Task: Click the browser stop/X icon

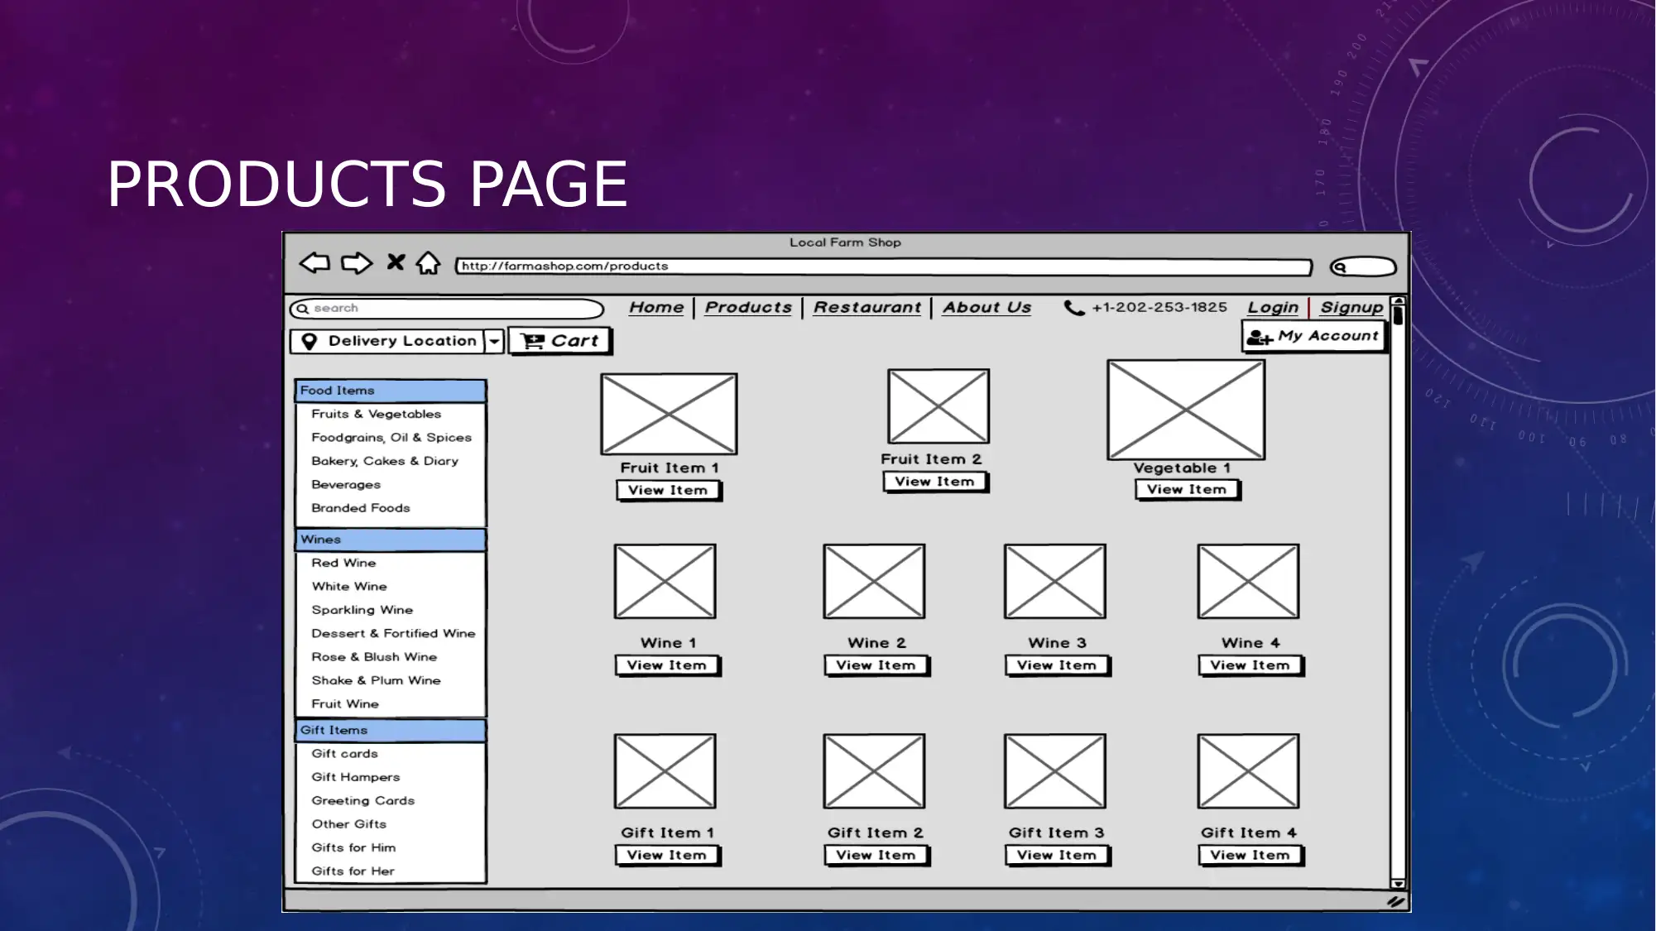Action: [395, 264]
